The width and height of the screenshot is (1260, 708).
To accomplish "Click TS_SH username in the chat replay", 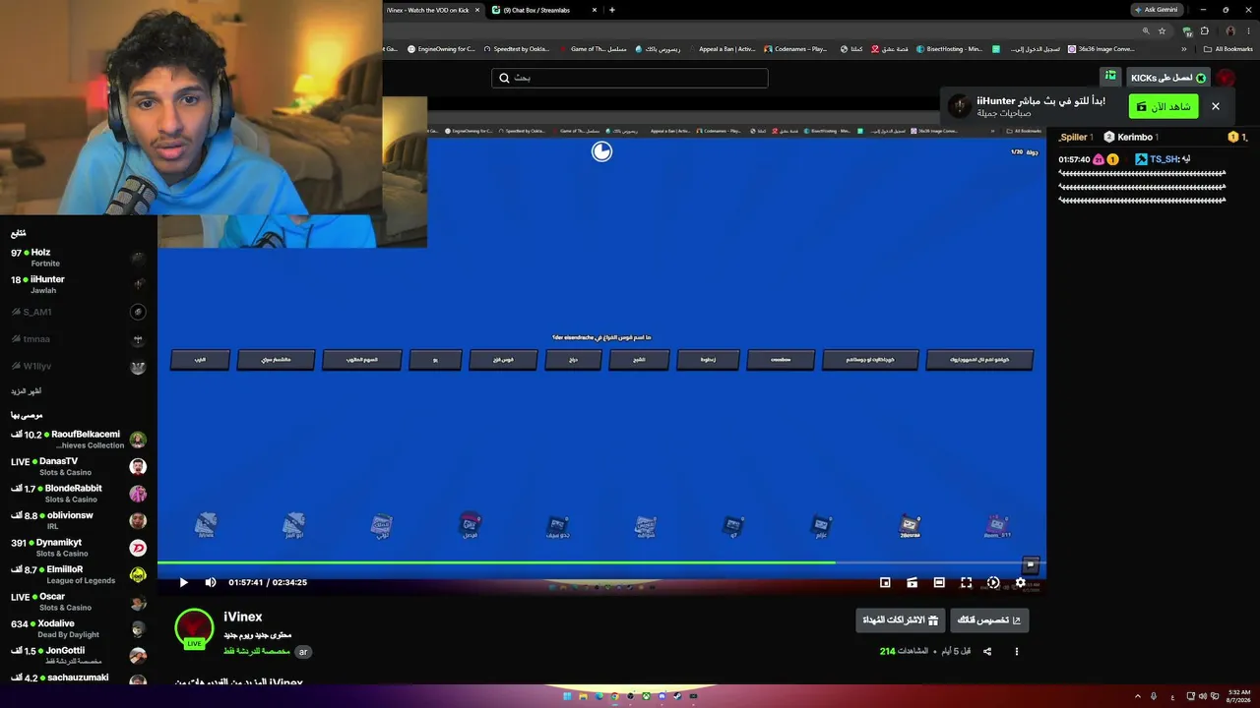I will tap(1165, 159).
